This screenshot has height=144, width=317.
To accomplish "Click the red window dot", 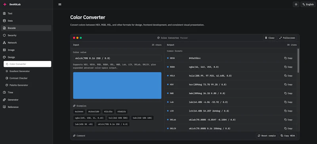I will [x=74, y=38].
